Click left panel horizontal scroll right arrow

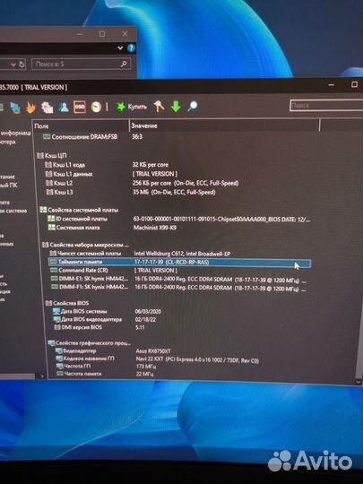42,376
